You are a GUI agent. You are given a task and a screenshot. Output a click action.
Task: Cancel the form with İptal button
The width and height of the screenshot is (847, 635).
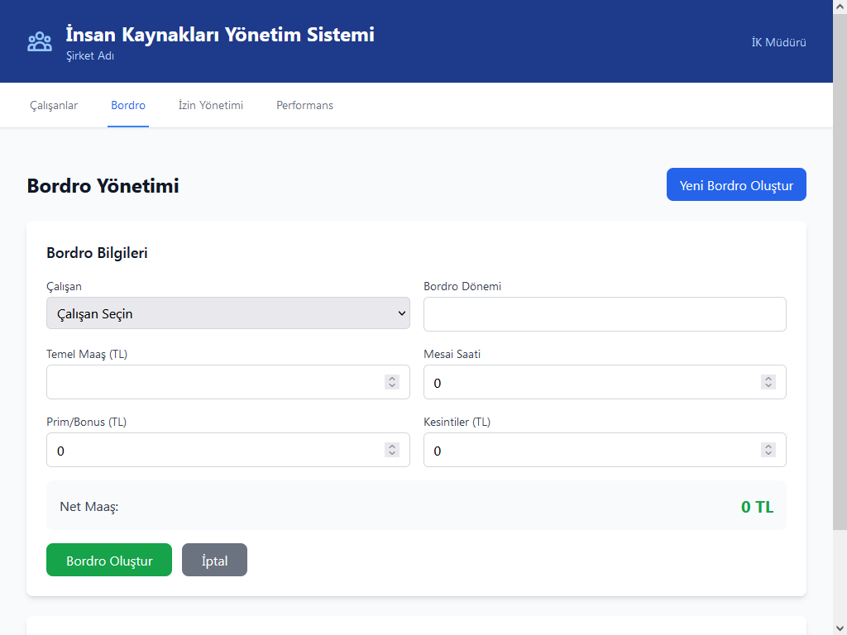214,560
